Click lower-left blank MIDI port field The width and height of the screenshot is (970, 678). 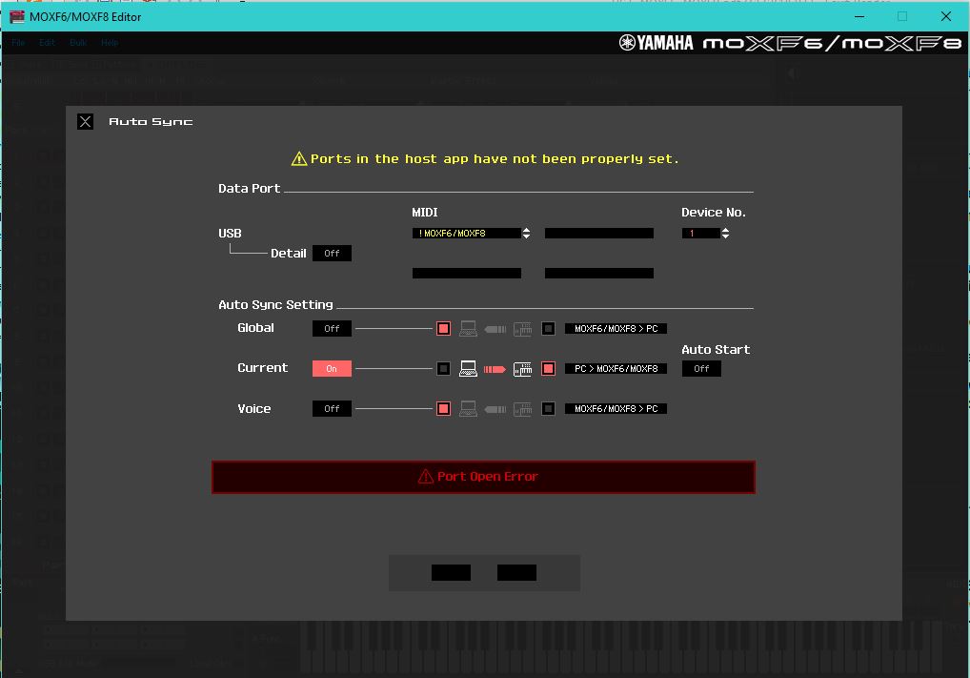pyautogui.click(x=467, y=273)
